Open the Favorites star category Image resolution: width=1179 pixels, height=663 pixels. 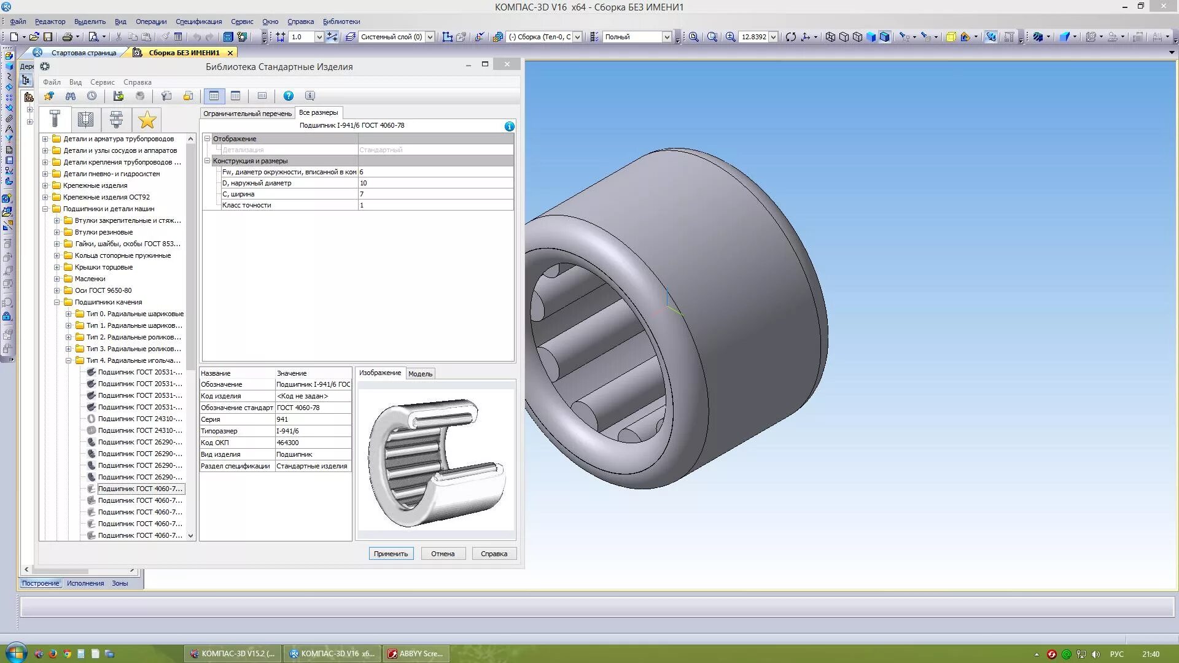point(147,119)
